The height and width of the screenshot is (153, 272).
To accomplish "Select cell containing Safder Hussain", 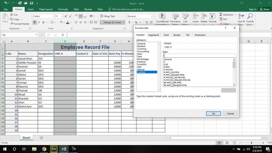I will coord(28,62).
